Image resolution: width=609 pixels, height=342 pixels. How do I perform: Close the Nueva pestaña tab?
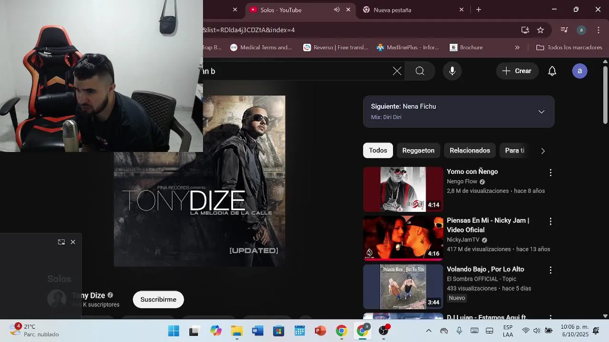(x=461, y=9)
